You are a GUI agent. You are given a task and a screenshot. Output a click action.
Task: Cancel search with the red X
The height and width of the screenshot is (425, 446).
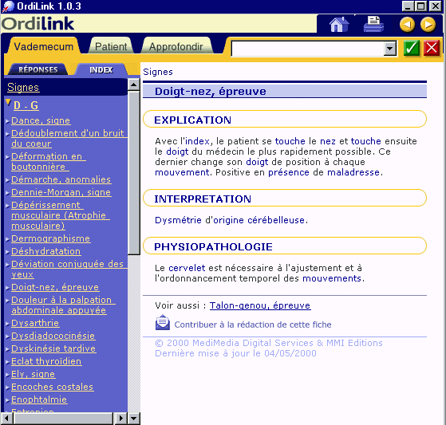432,48
